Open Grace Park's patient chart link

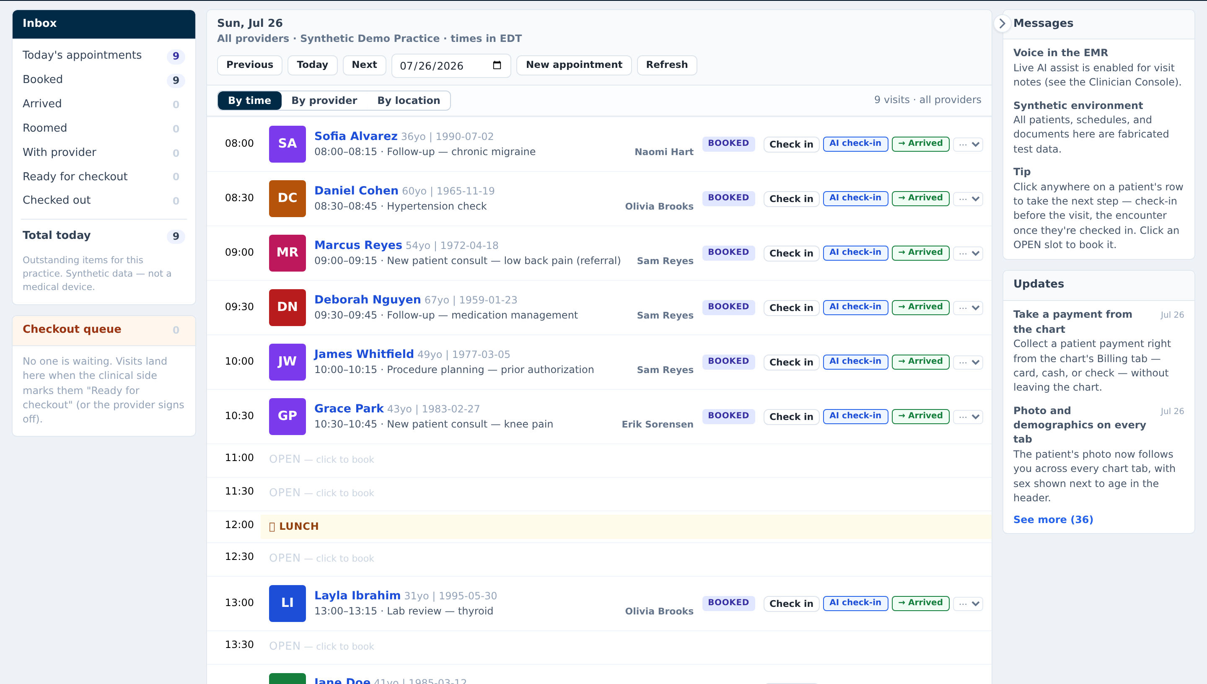tap(349, 409)
